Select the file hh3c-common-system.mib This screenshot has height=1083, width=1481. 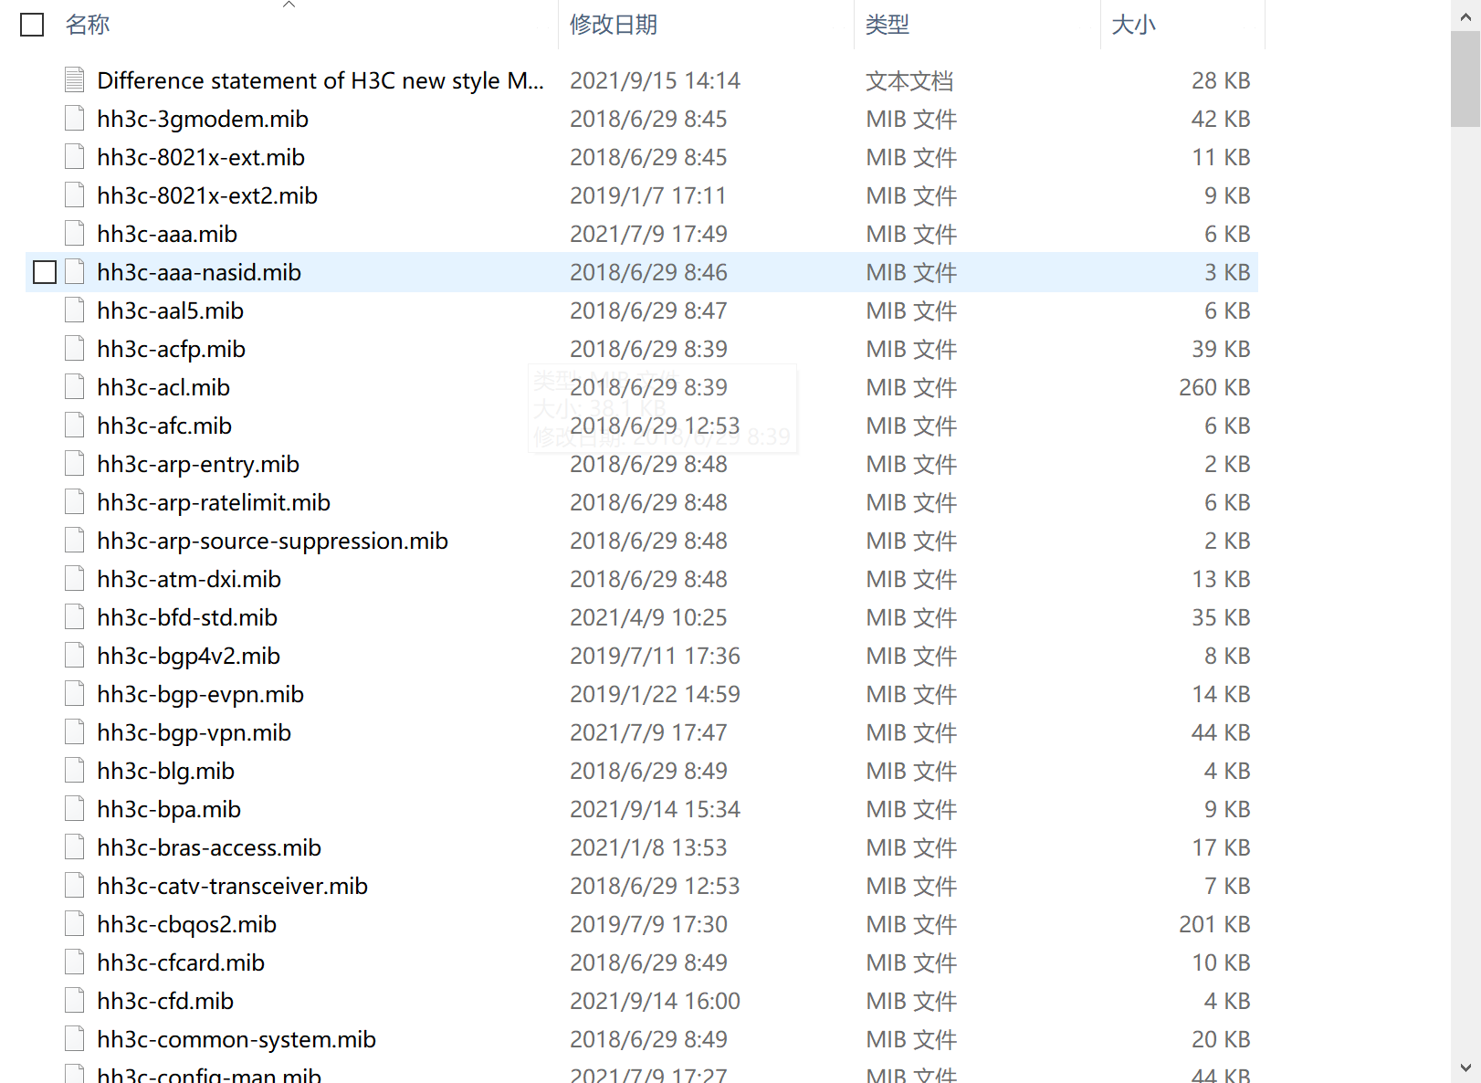[x=236, y=1039]
